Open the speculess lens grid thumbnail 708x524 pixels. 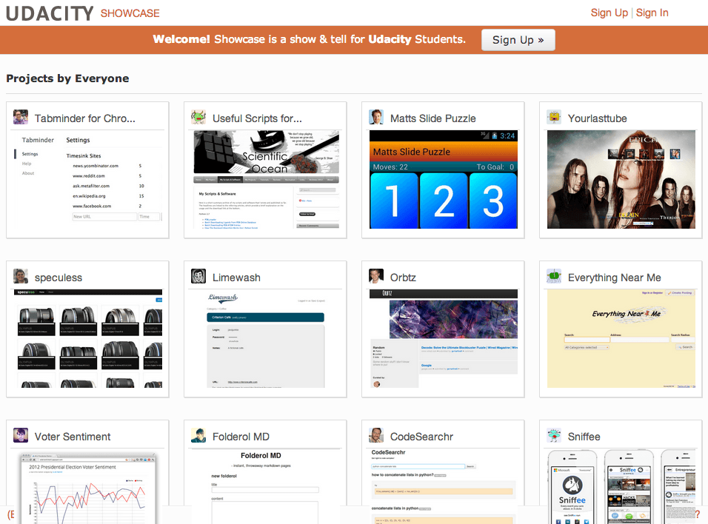click(x=87, y=338)
